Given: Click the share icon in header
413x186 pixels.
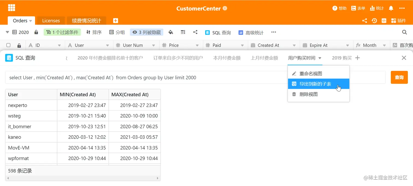Looking at the screenshot, I should pos(364,21).
